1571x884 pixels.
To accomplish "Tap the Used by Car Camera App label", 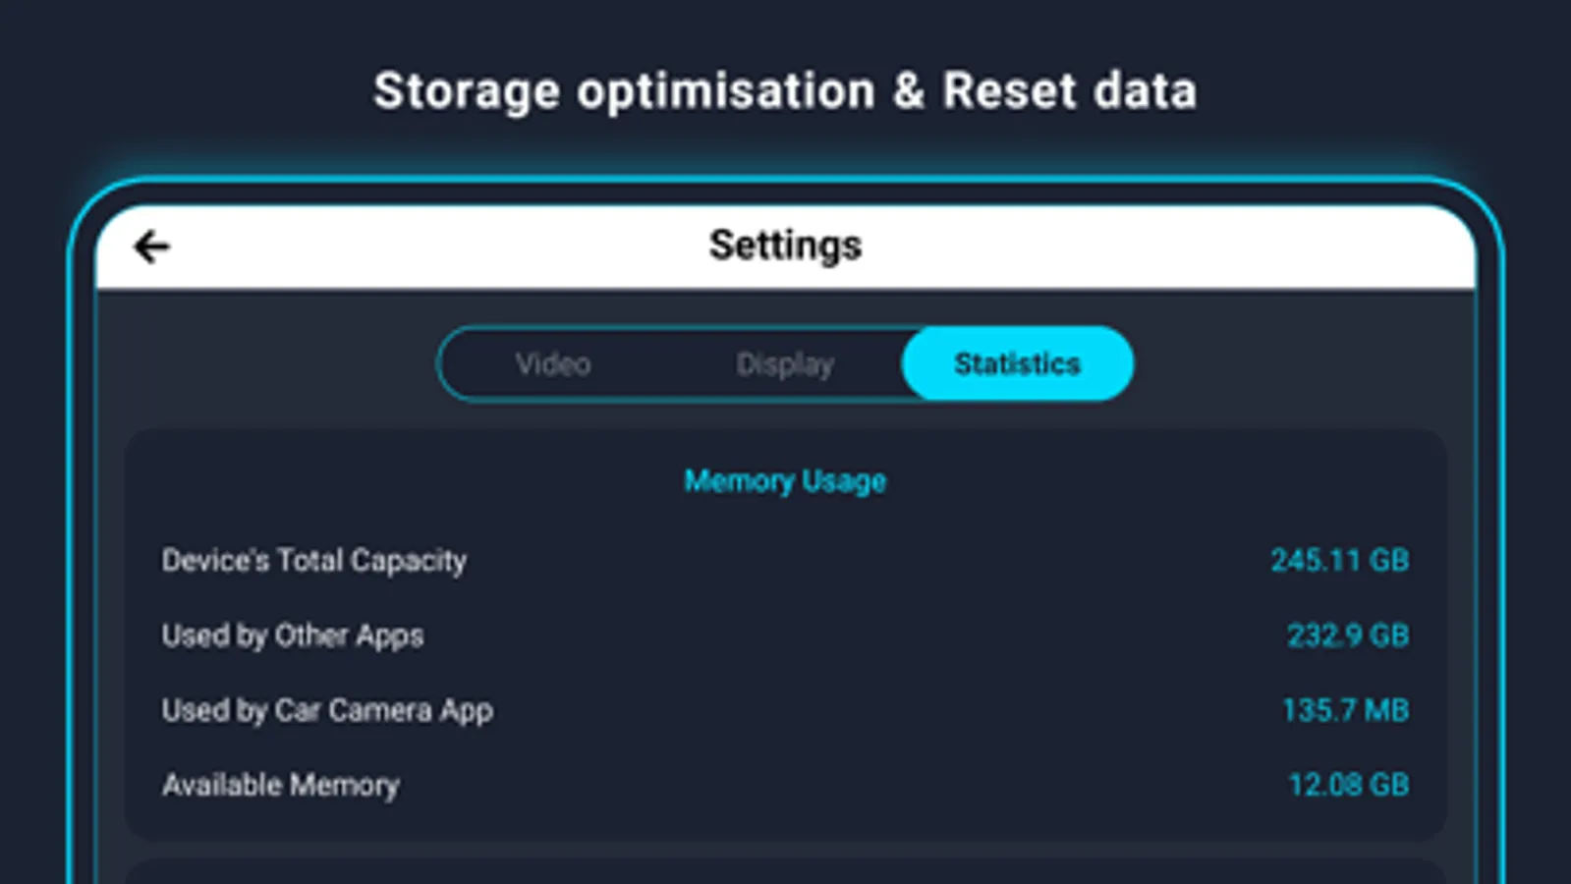I will (327, 710).
